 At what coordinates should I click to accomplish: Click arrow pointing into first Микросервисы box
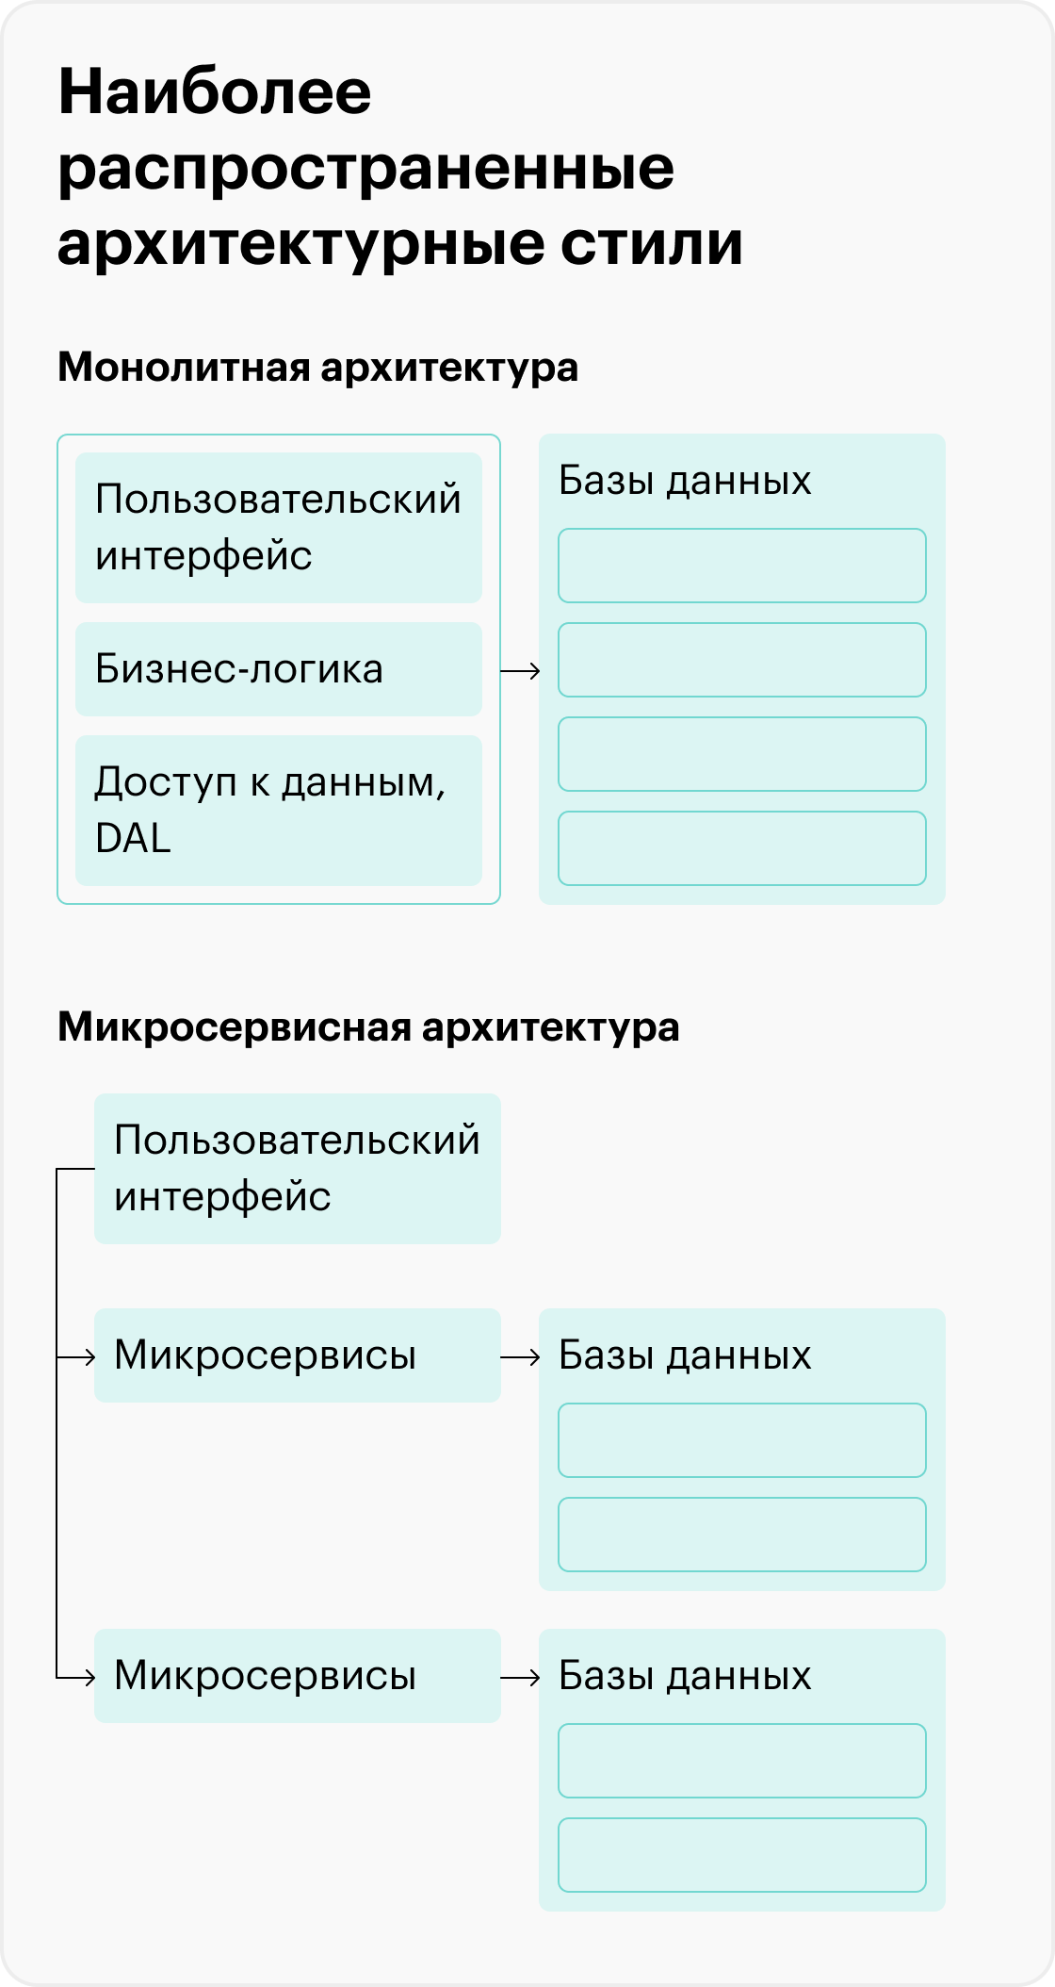76,1357
